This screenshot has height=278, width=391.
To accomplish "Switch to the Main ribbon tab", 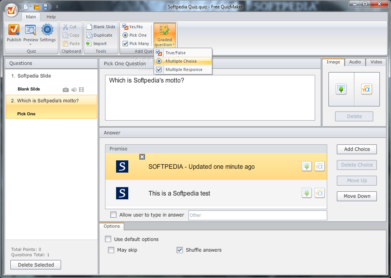I will pos(31,17).
